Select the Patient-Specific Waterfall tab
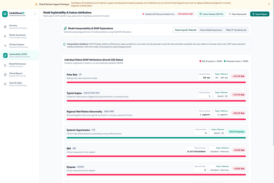Viewport: 274px width, 183px height. 186,30
